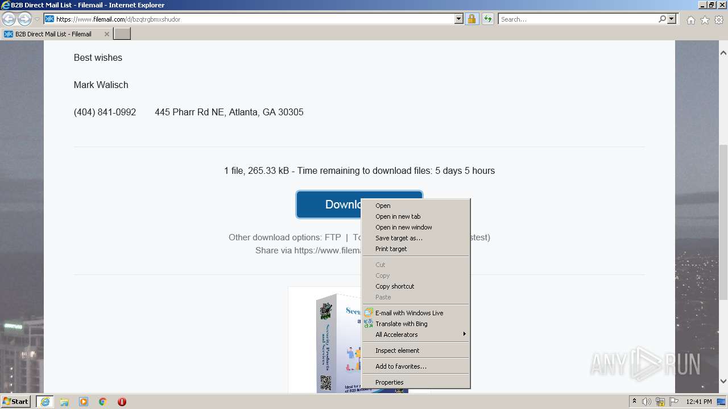Choose Open in new tab

click(x=416, y=216)
